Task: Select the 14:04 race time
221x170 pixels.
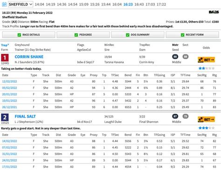Action: tap(39, 4)
